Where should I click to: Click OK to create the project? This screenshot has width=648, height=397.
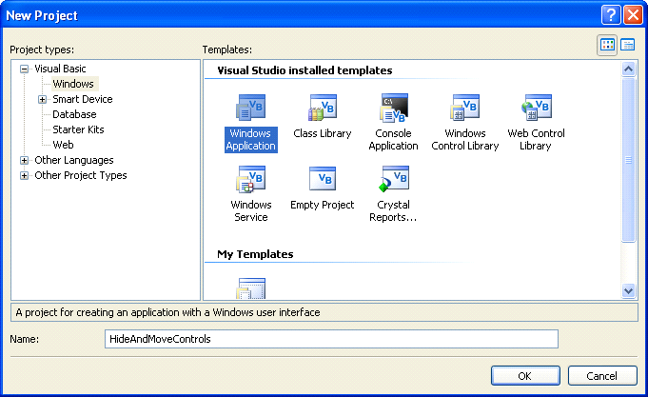[x=525, y=376]
